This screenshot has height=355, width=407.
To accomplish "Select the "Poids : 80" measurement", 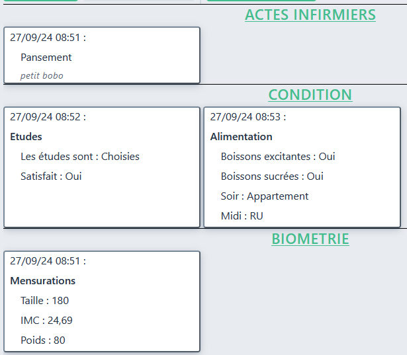I will tap(42, 340).
